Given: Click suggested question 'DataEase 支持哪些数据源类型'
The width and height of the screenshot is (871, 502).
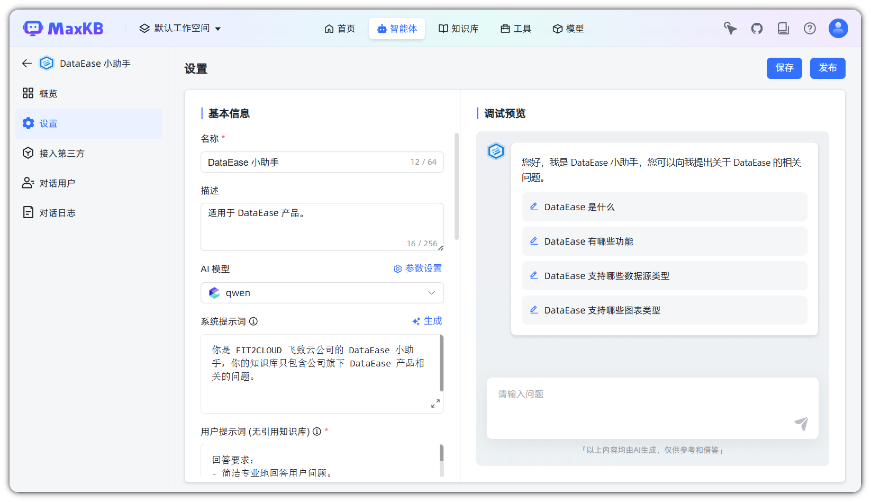Looking at the screenshot, I should coord(664,275).
